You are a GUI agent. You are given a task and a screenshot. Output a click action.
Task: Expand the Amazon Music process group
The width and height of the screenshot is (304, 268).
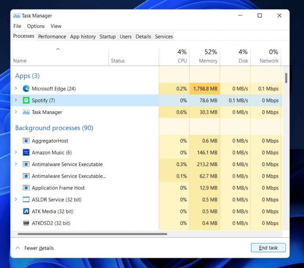click(16, 153)
